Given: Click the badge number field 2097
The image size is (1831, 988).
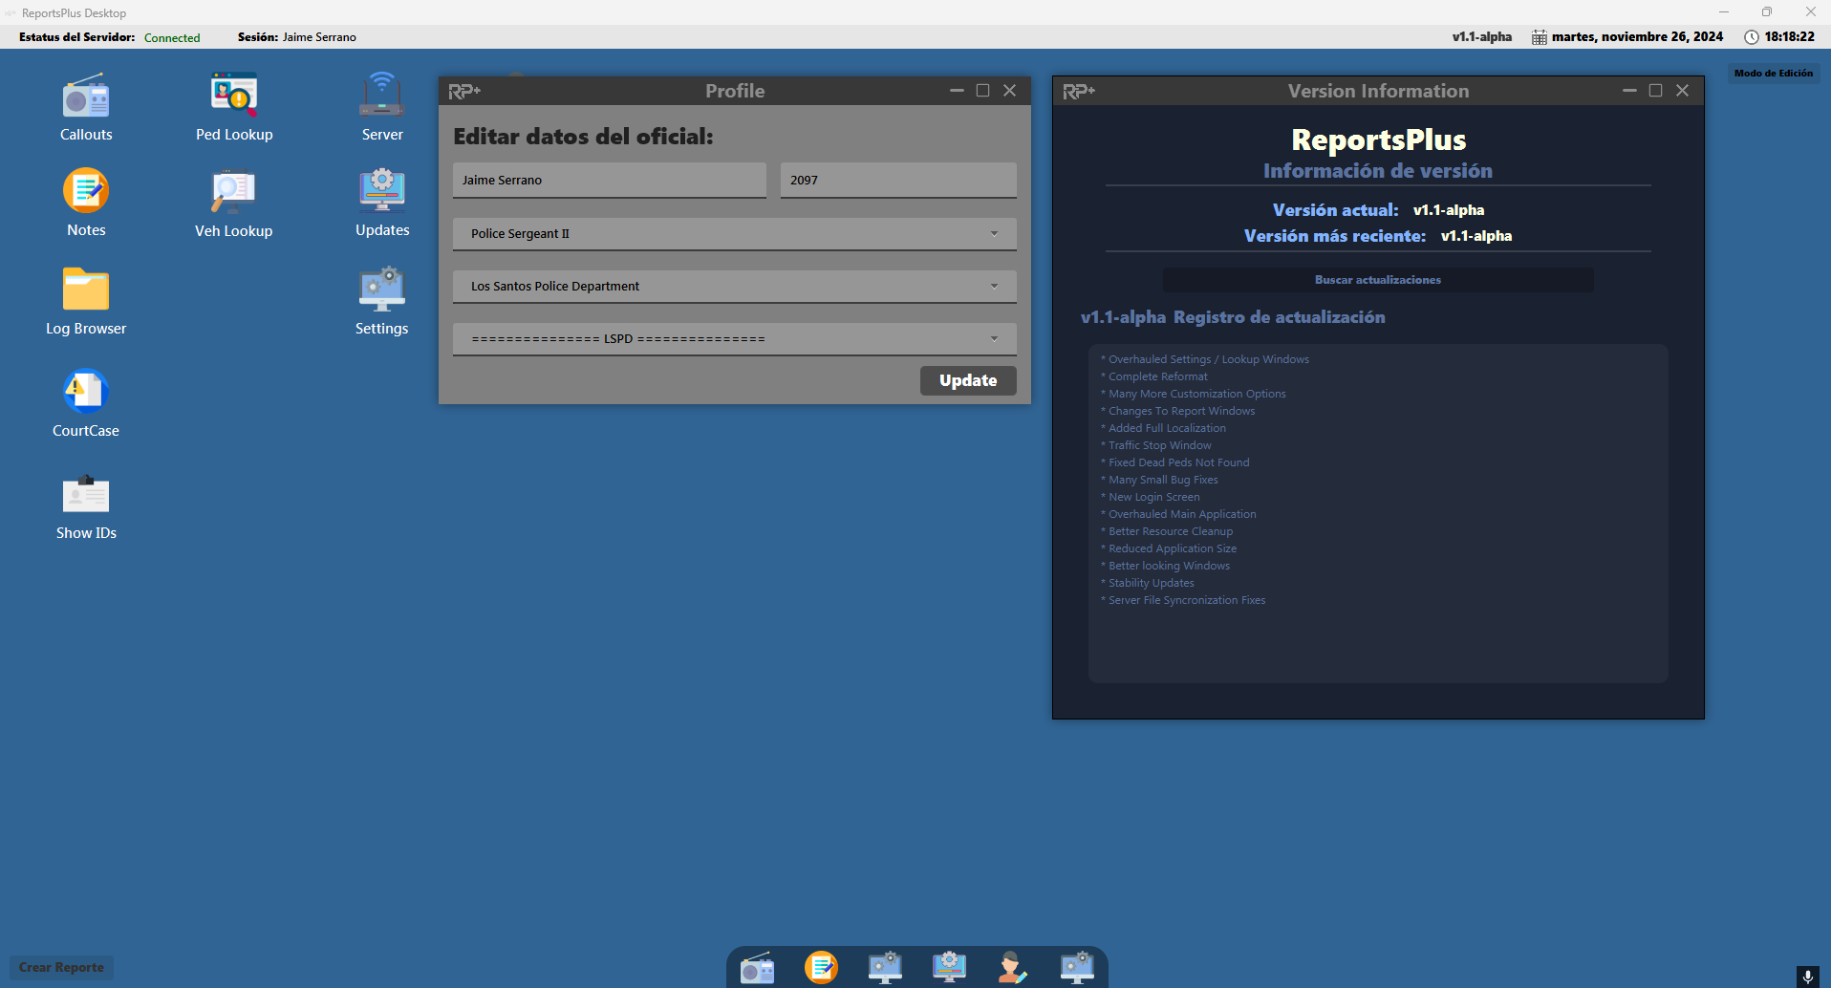Looking at the screenshot, I should (x=897, y=181).
